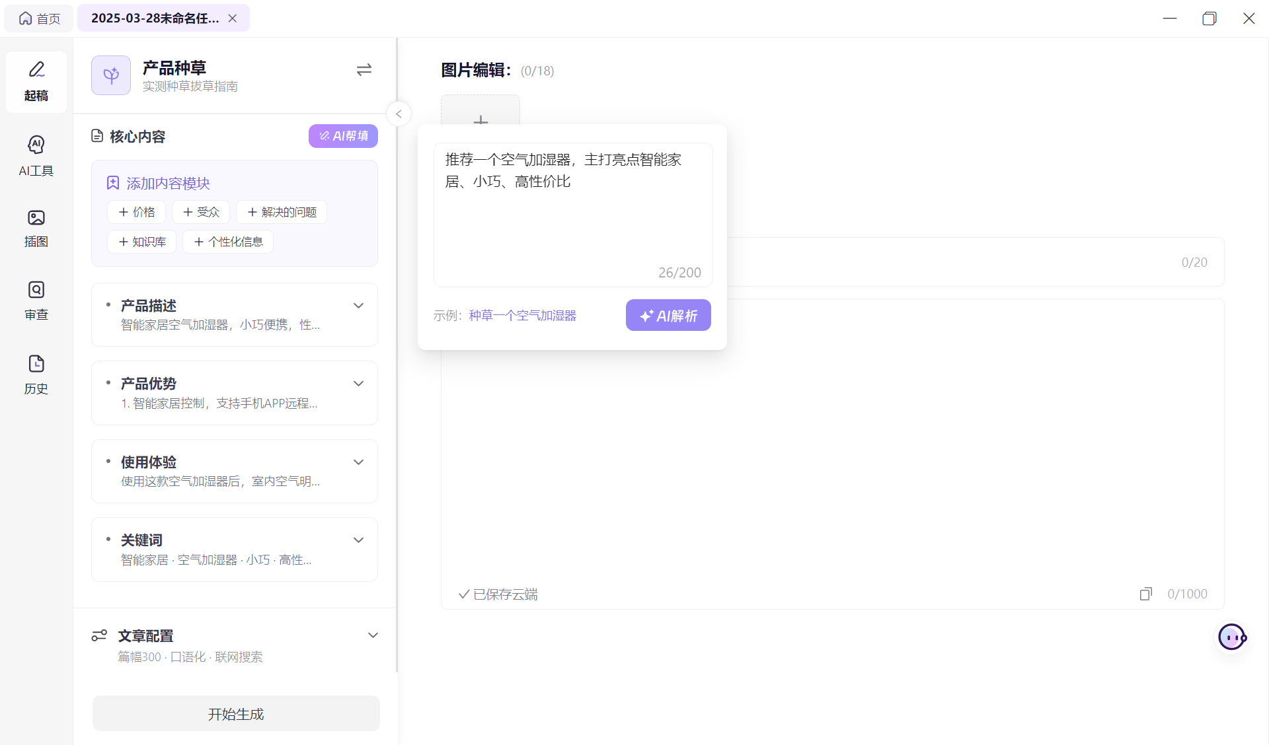Collapse the left panel with the arrow

[399, 114]
